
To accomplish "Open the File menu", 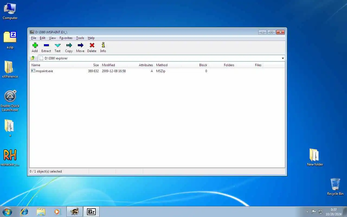I will (x=34, y=38).
